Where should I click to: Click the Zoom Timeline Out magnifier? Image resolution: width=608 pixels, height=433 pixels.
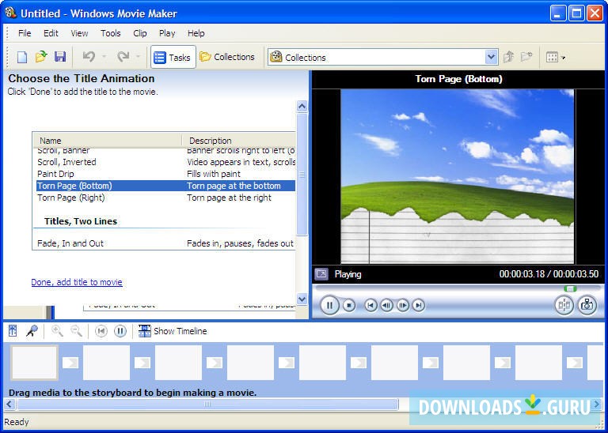tap(76, 331)
